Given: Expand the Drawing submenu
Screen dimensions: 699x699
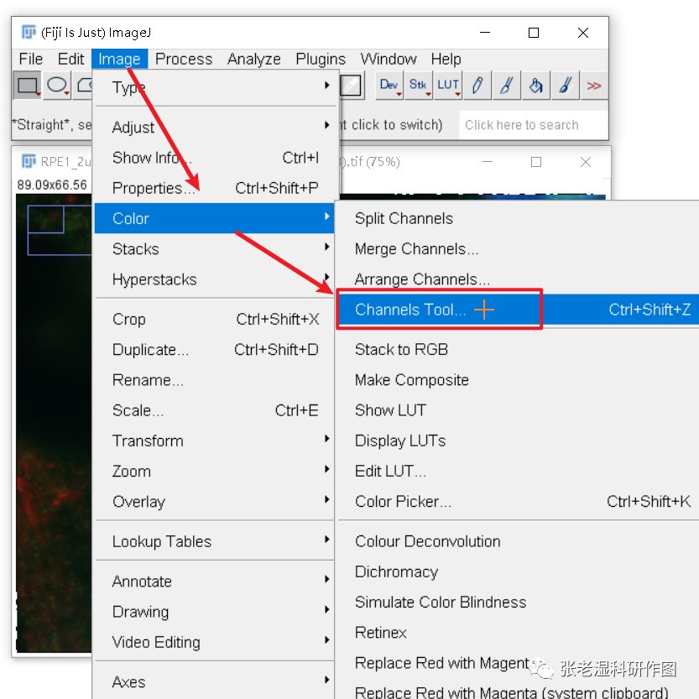Looking at the screenshot, I should [215, 612].
